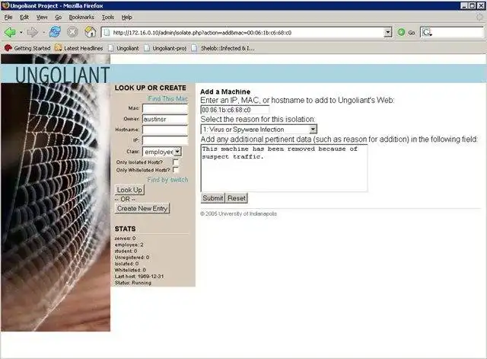
Task: Open the Shelob::Infected bookmark
Action: pos(223,48)
